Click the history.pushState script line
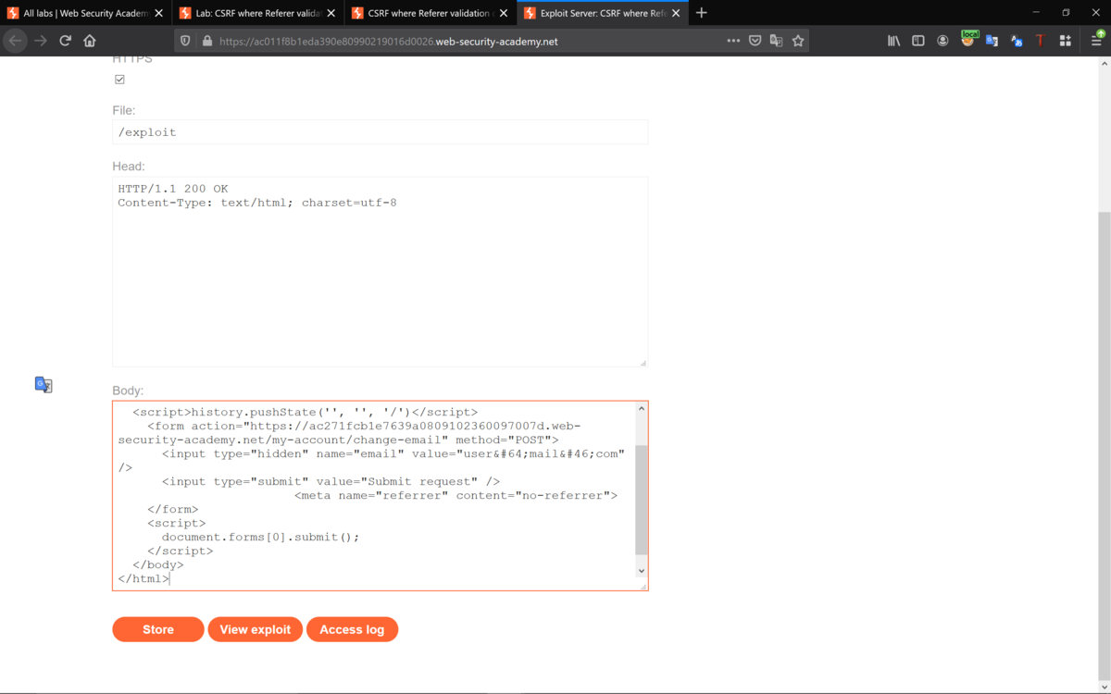 coord(306,413)
